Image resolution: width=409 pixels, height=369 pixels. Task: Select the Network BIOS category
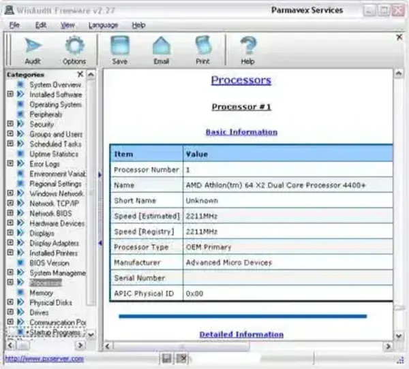tap(50, 213)
